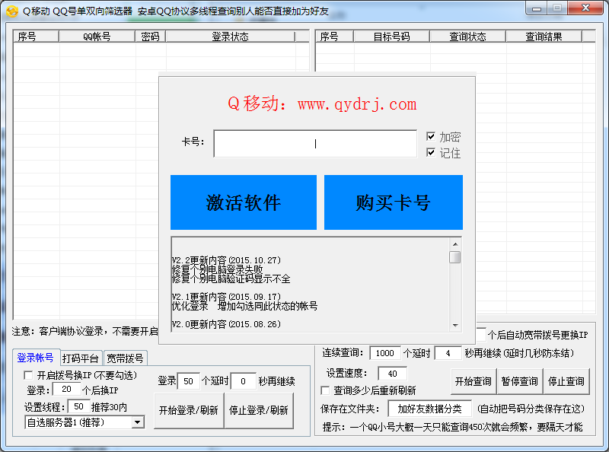
Task: Click the 查询状态 column header
Action: [467, 37]
